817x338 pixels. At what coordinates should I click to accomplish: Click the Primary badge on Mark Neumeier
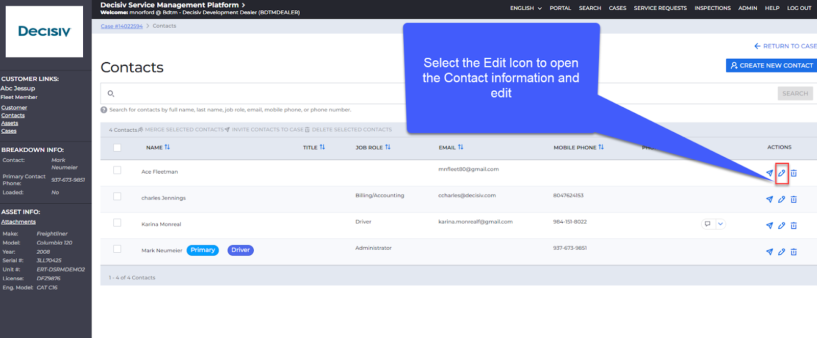tap(203, 250)
